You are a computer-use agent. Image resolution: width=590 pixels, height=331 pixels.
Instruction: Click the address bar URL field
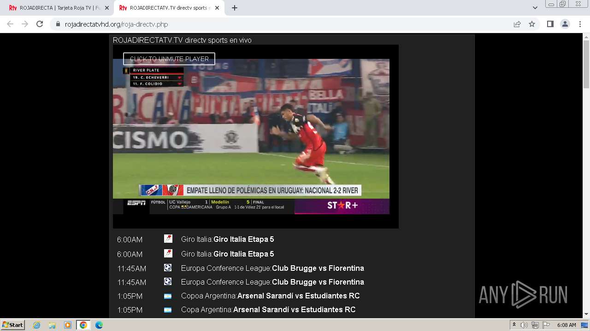click(281, 24)
